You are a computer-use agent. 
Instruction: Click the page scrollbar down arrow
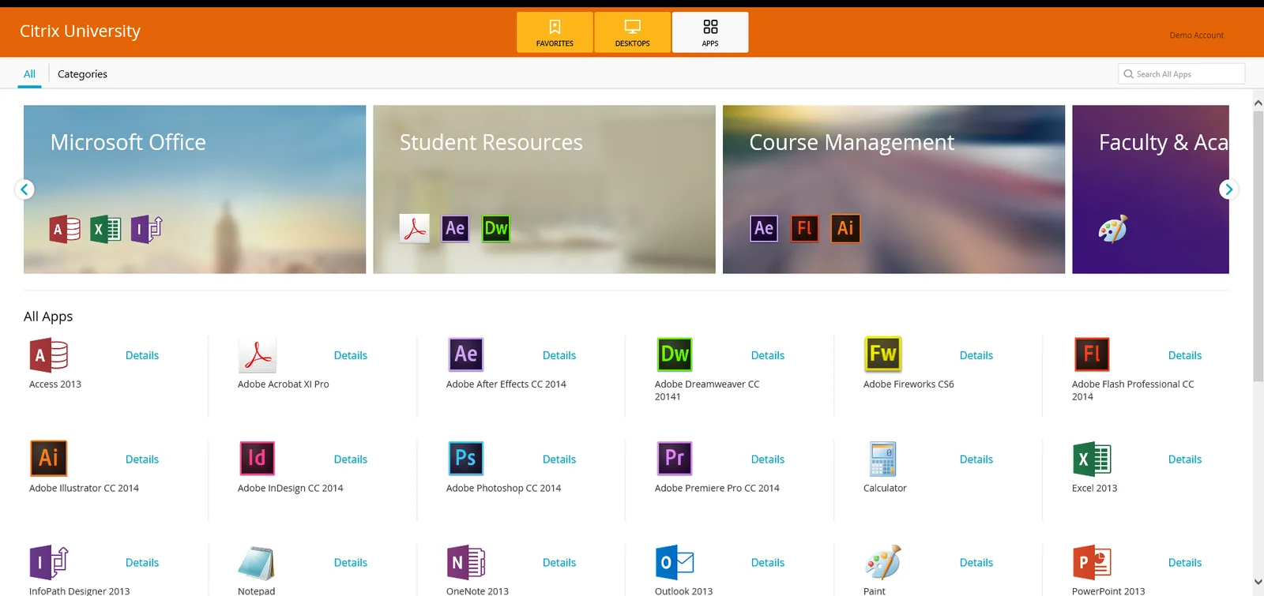click(1258, 583)
